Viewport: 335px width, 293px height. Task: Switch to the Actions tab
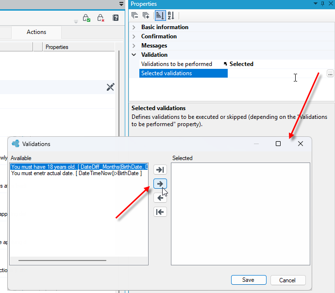(36, 32)
